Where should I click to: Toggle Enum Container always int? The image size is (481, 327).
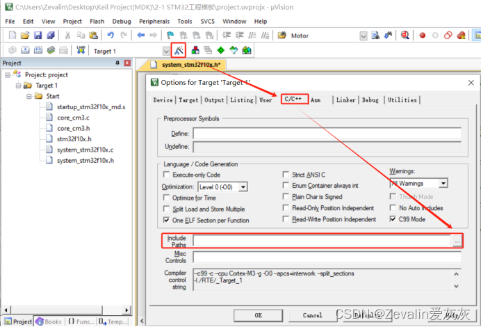(286, 186)
